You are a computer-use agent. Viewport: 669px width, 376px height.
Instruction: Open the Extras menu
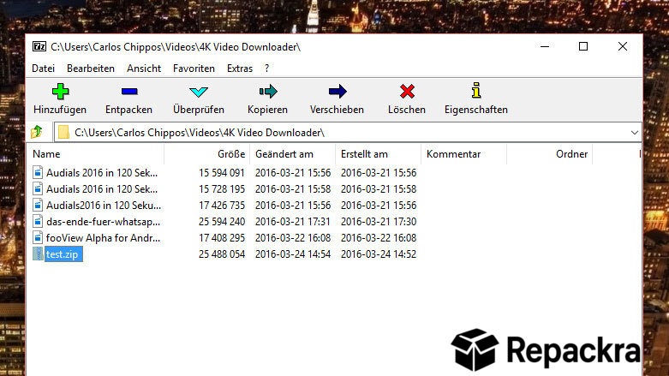click(239, 69)
